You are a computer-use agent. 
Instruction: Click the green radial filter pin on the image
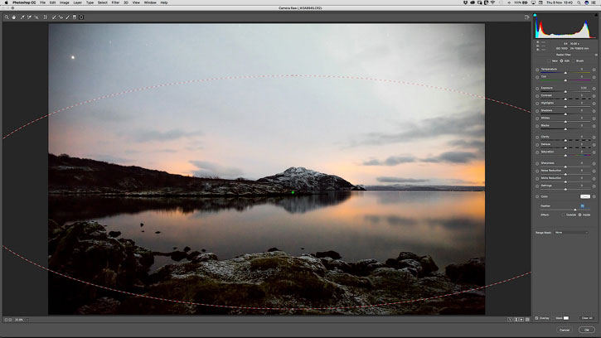[293, 192]
